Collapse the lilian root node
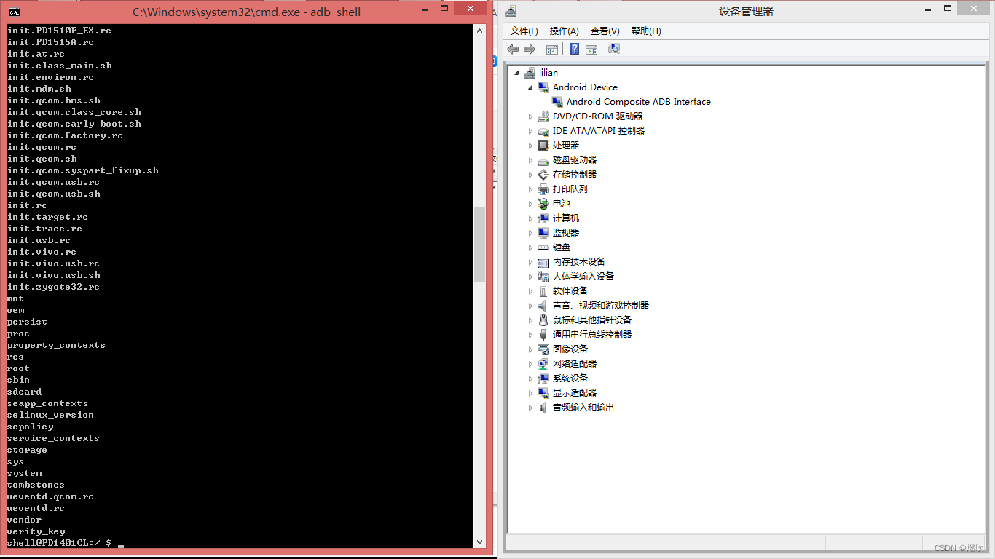 (517, 73)
